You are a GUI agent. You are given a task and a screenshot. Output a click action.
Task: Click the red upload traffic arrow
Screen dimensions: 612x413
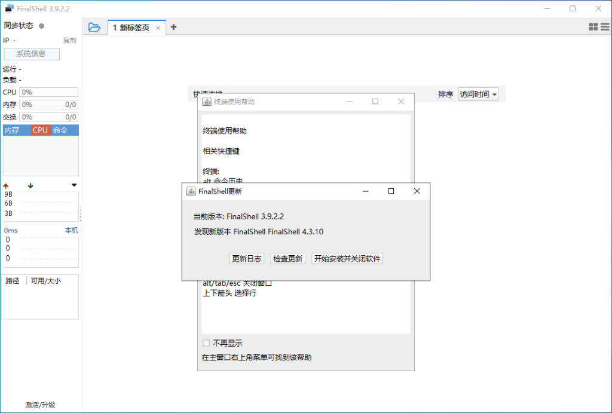6,185
